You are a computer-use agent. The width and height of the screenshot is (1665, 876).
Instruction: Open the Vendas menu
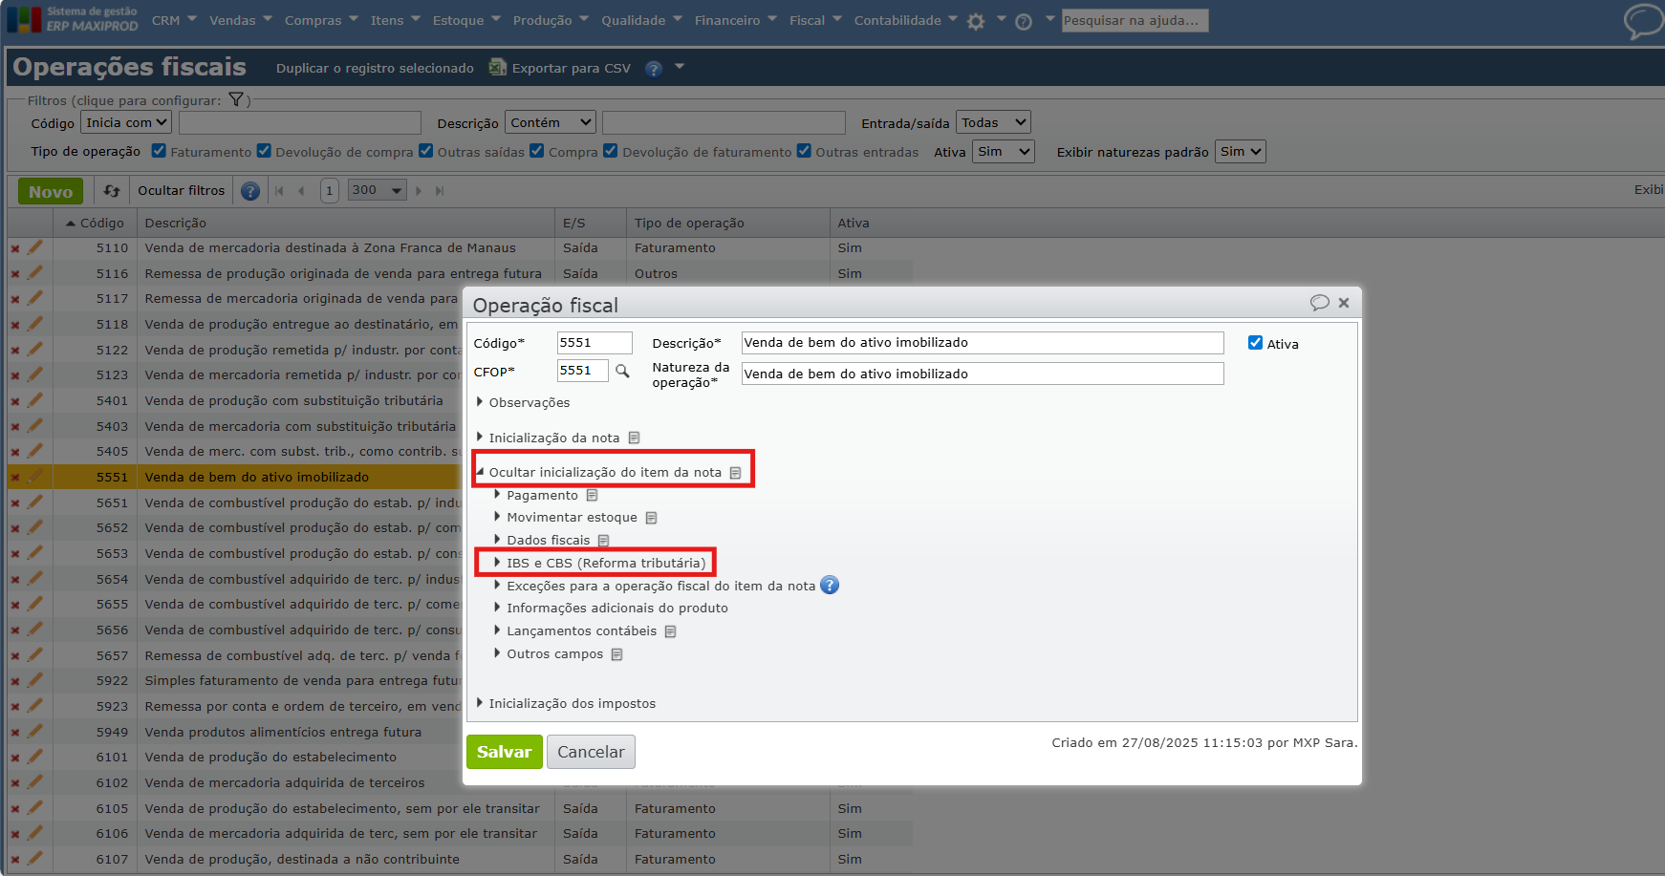pyautogui.click(x=241, y=20)
